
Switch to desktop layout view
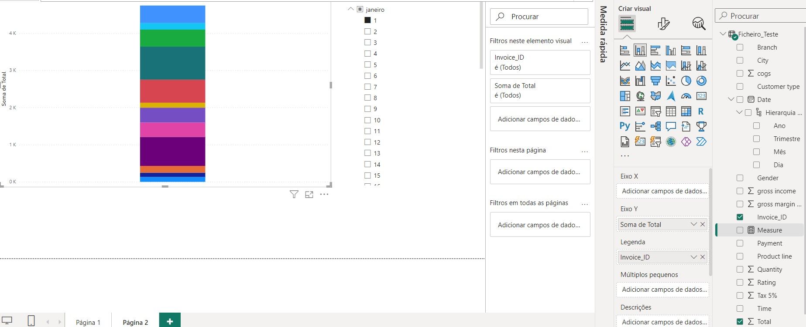[x=7, y=321]
